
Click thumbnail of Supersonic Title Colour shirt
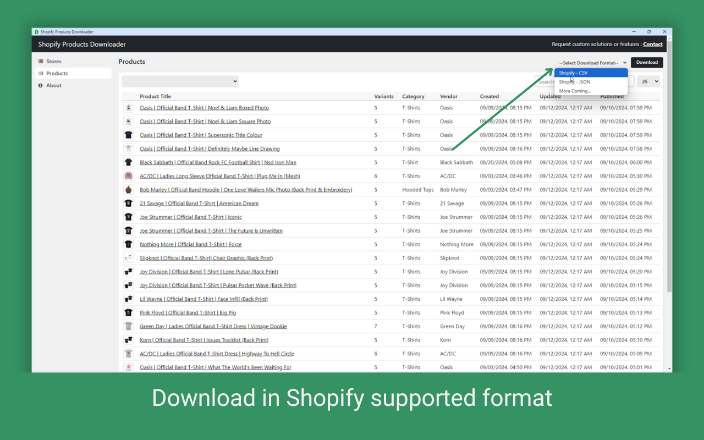[x=128, y=135]
